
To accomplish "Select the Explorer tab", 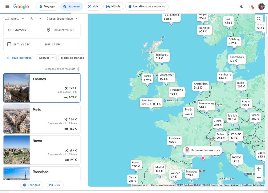I will click(x=72, y=7).
